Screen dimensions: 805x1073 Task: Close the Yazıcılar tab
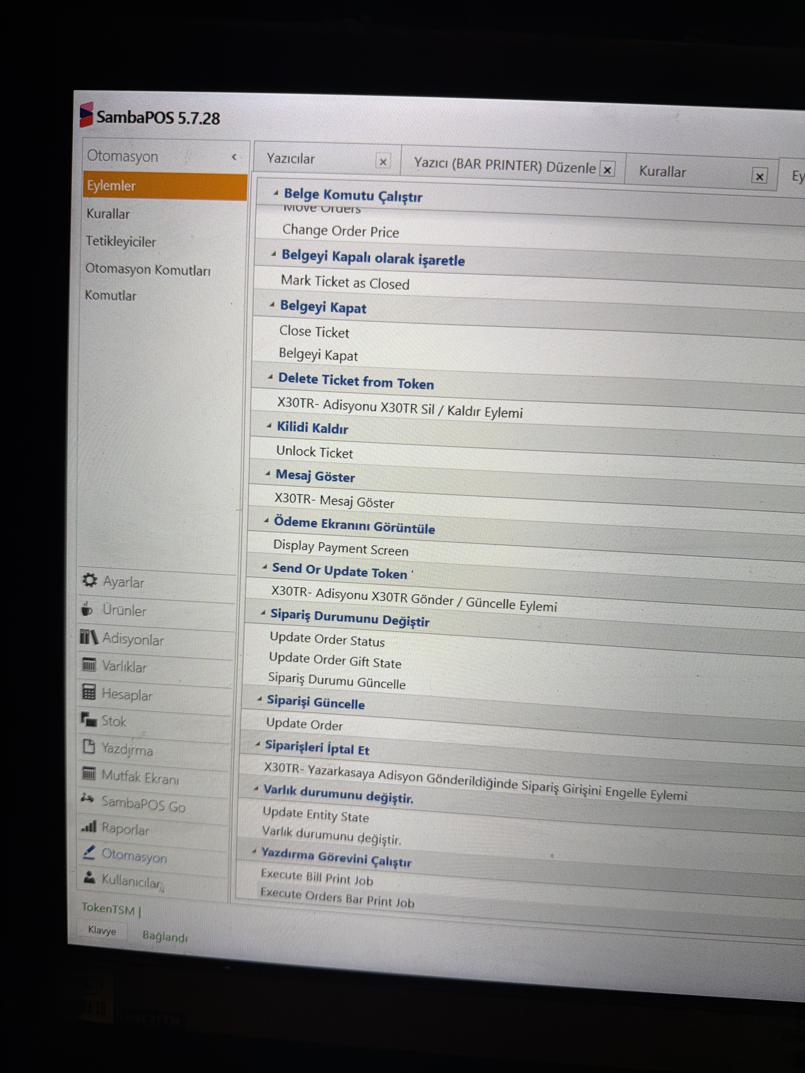[383, 162]
